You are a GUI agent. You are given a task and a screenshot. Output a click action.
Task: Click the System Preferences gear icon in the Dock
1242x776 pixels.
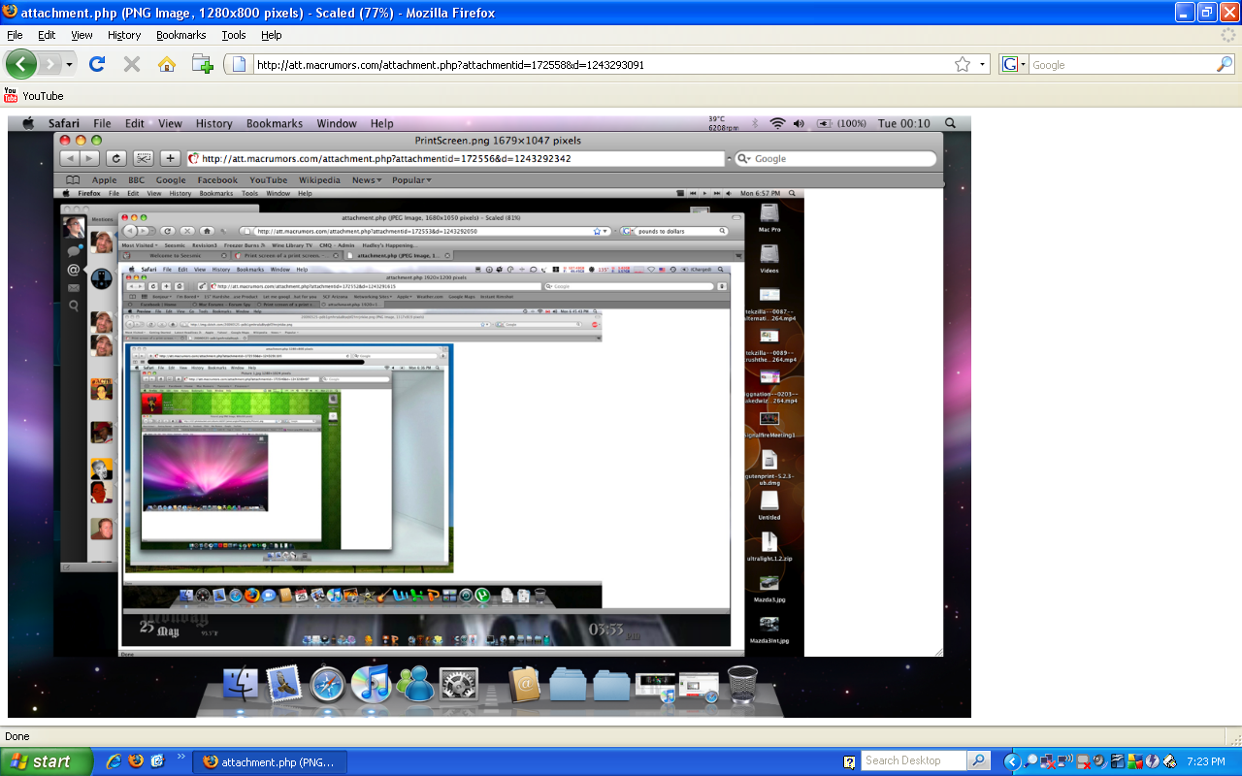click(x=459, y=685)
